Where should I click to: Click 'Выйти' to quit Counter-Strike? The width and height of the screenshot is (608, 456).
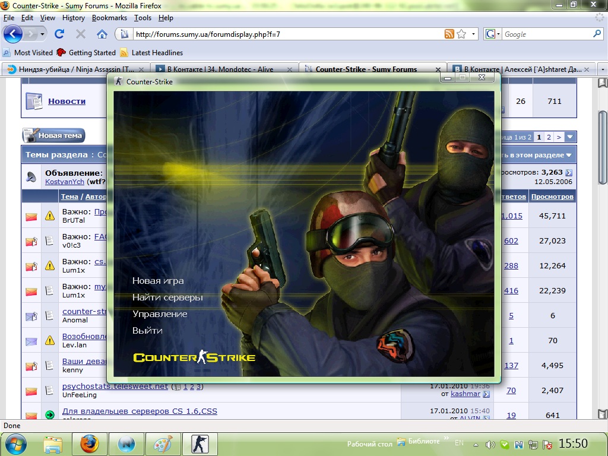click(x=147, y=331)
